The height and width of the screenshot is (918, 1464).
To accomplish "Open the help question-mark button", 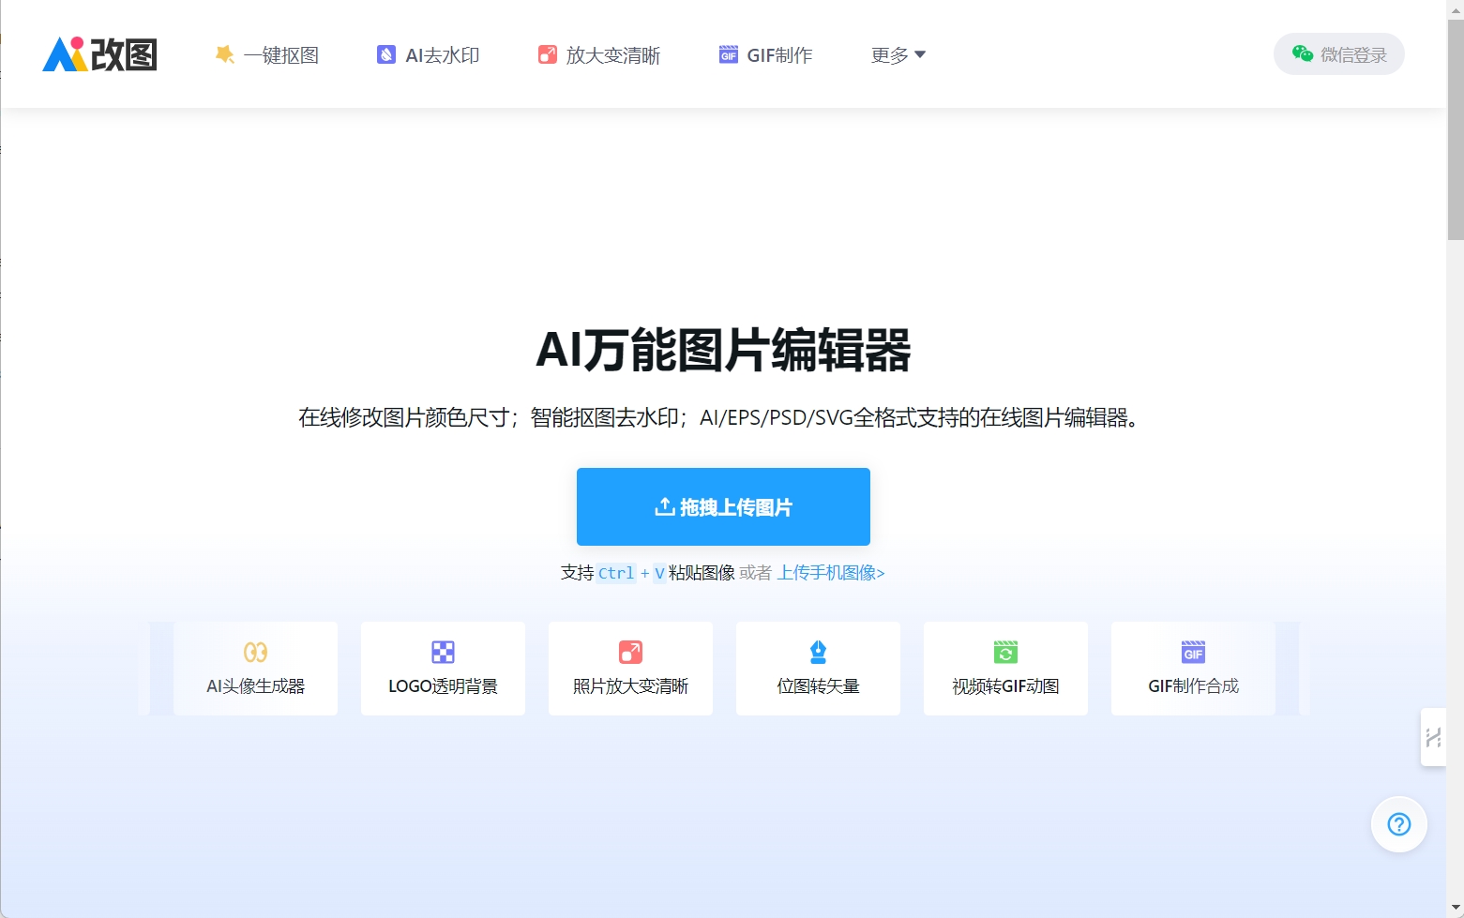I will pos(1399,824).
